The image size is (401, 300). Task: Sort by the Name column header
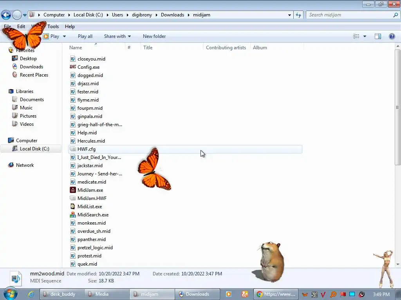pos(97,47)
